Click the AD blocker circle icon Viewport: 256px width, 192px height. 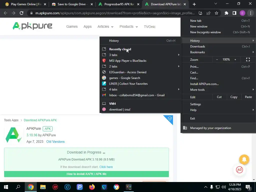point(239,170)
